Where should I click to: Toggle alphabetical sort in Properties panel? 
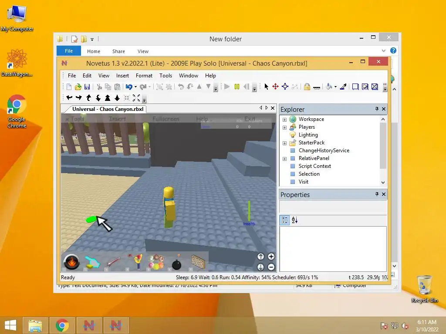tap(294, 220)
